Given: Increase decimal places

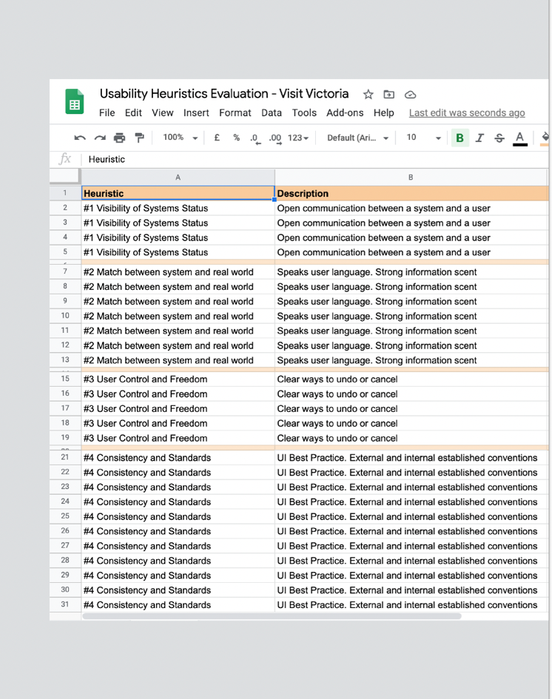Looking at the screenshot, I should [x=275, y=138].
